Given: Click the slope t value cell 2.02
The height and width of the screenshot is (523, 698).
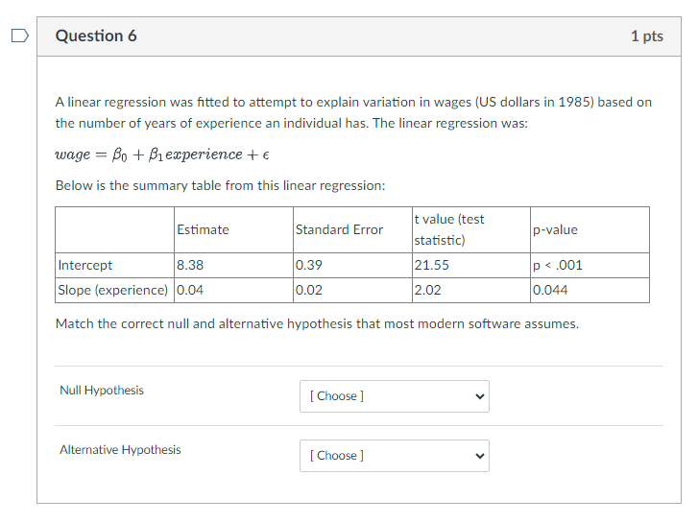Looking at the screenshot, I should pos(428,290).
